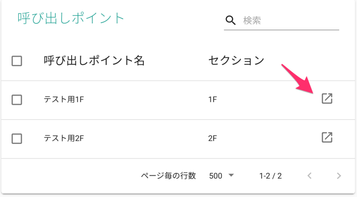Click the 1F section cell
Image resolution: width=357 pixels, height=197 pixels.
[x=212, y=99]
